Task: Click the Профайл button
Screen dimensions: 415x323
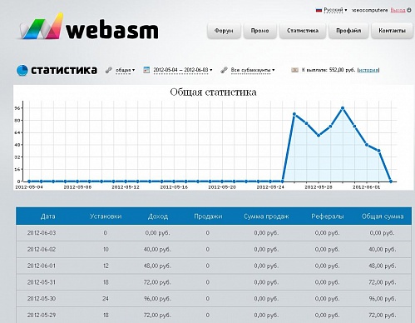Action: pos(348,31)
